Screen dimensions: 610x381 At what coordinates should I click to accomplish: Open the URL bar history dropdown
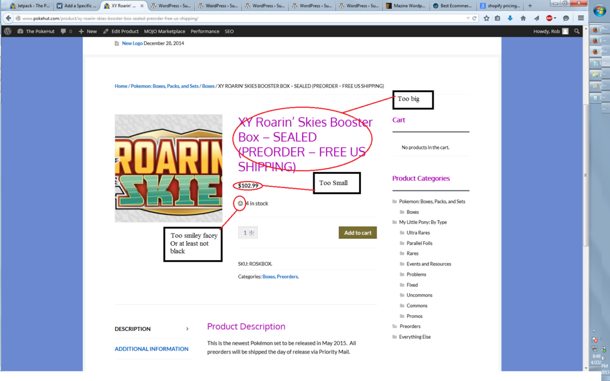[468, 18]
